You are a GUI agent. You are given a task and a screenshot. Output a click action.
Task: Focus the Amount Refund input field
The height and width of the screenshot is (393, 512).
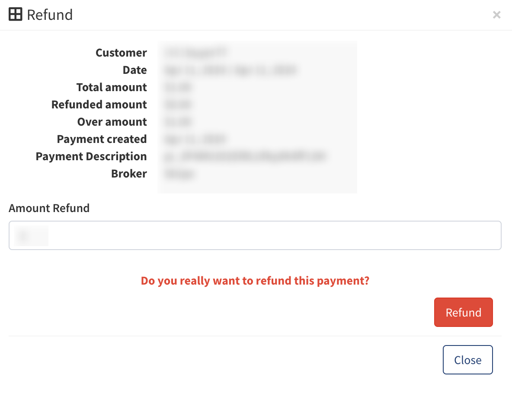255,235
